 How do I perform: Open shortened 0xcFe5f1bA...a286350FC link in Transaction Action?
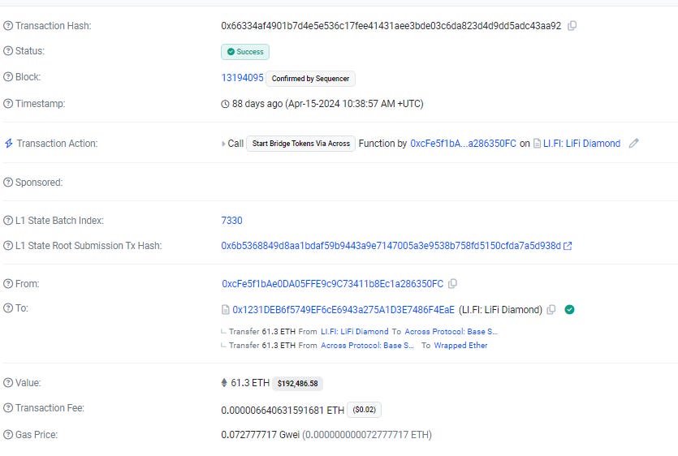coord(463,143)
